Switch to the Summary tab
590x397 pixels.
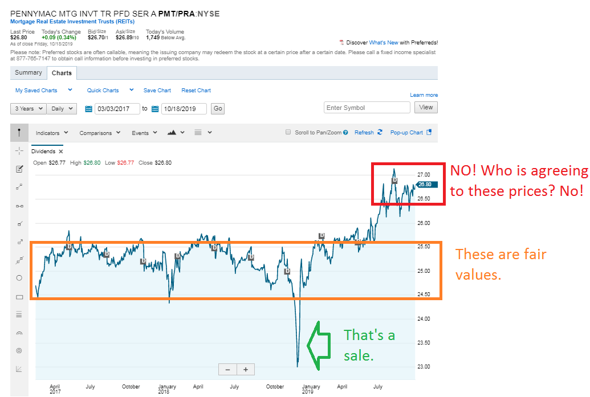(29, 73)
